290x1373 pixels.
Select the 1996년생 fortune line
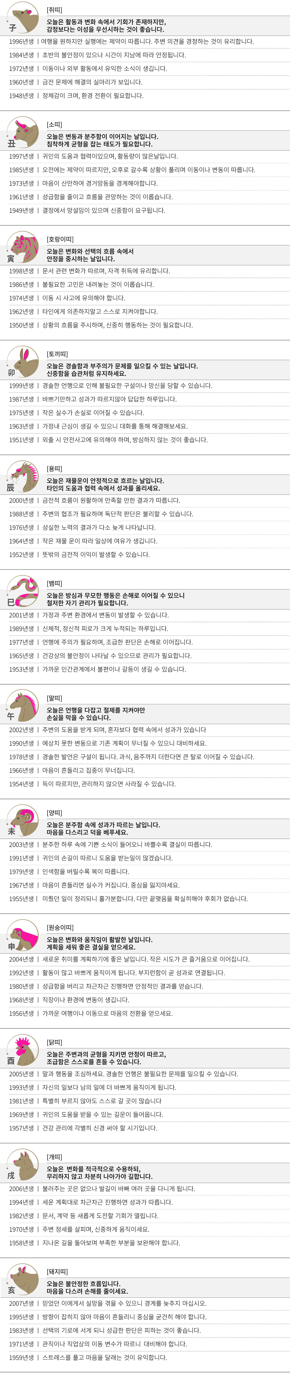131,42
